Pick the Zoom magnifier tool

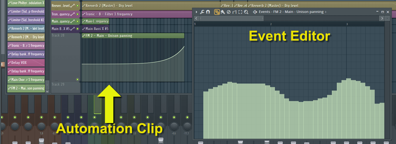246,12
